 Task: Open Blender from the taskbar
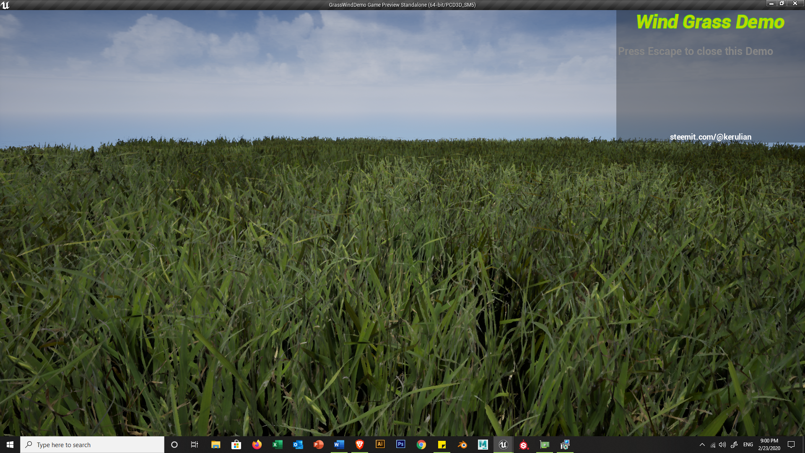(462, 445)
